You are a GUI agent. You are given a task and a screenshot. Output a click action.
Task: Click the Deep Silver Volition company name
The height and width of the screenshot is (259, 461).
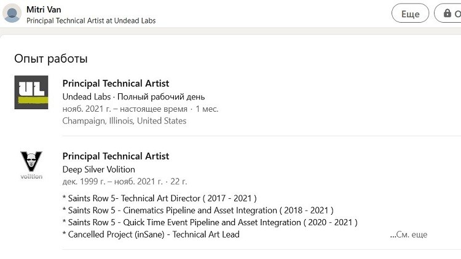click(98, 169)
